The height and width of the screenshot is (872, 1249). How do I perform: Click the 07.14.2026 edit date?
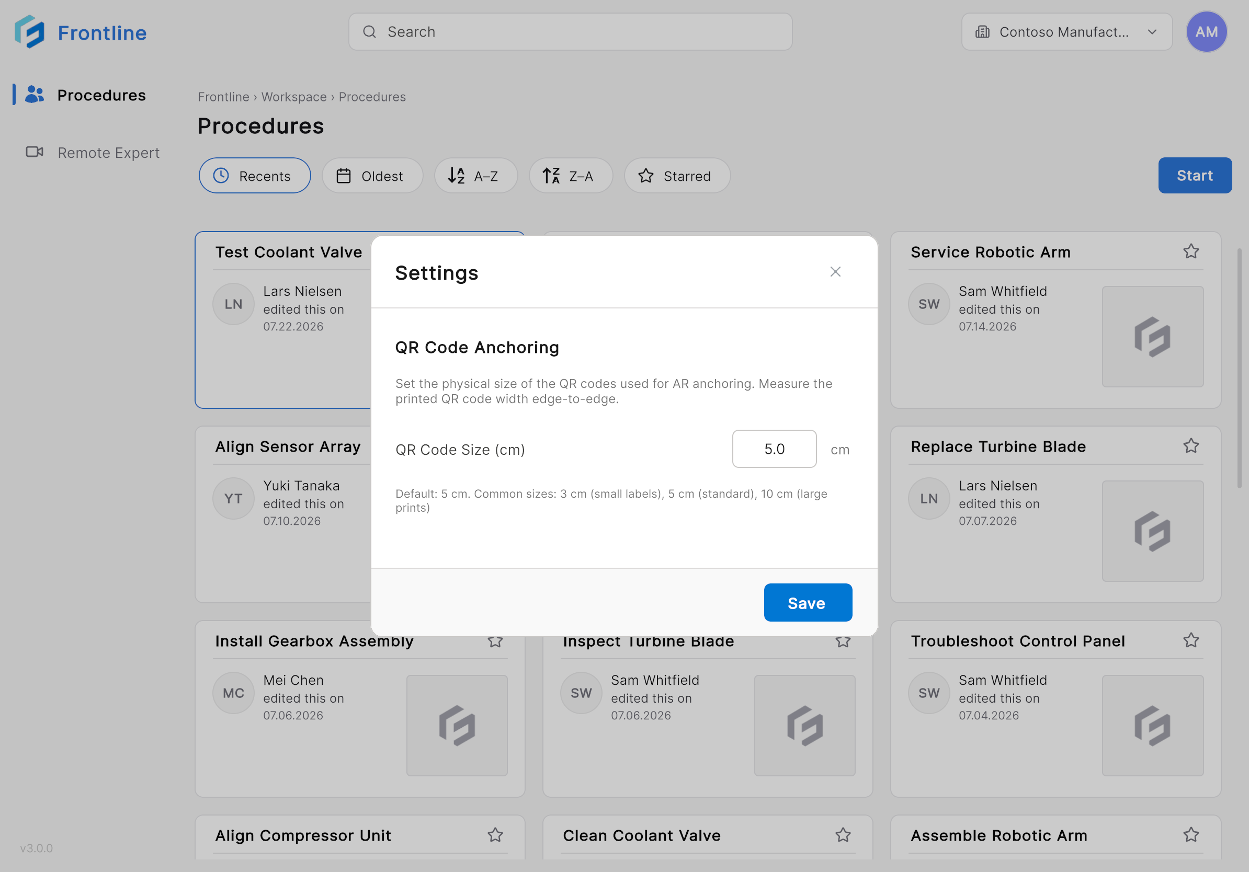pos(987,327)
